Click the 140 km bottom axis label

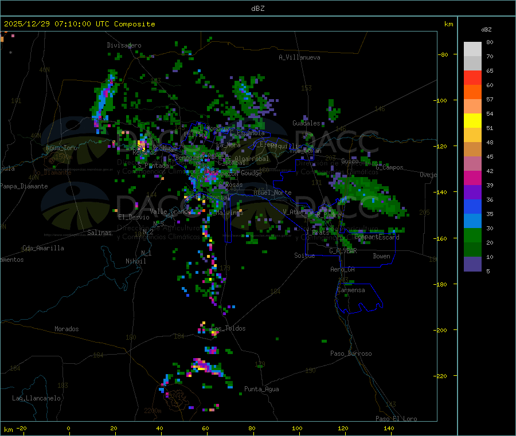[389, 428]
